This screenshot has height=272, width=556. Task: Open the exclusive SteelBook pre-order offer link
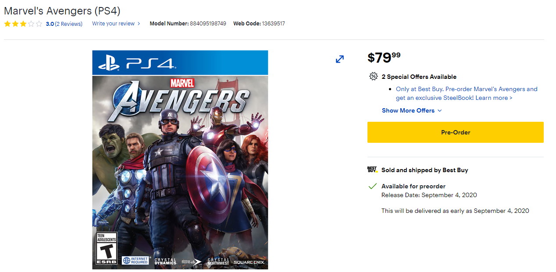pos(466,93)
